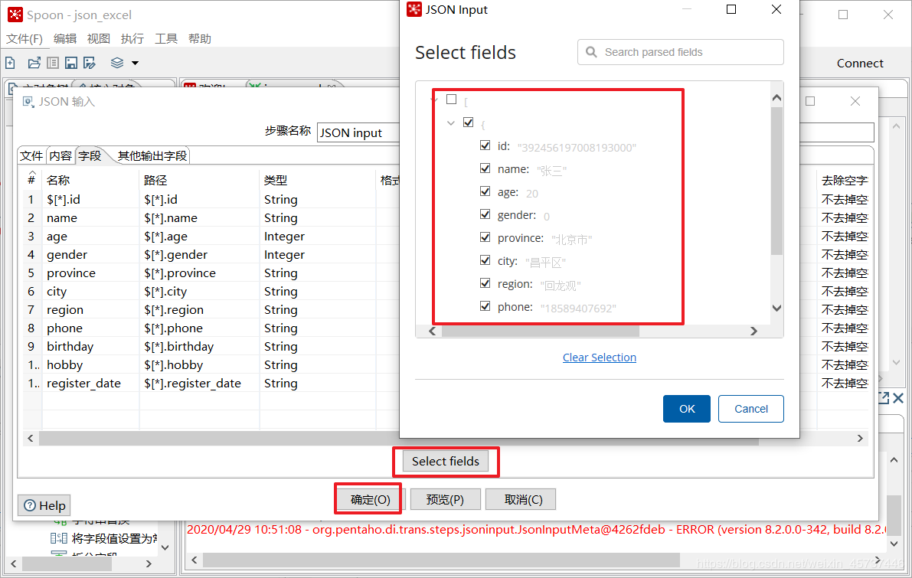This screenshot has height=578, width=912.
Task: Uncheck the id field checkbox
Action: (485, 145)
